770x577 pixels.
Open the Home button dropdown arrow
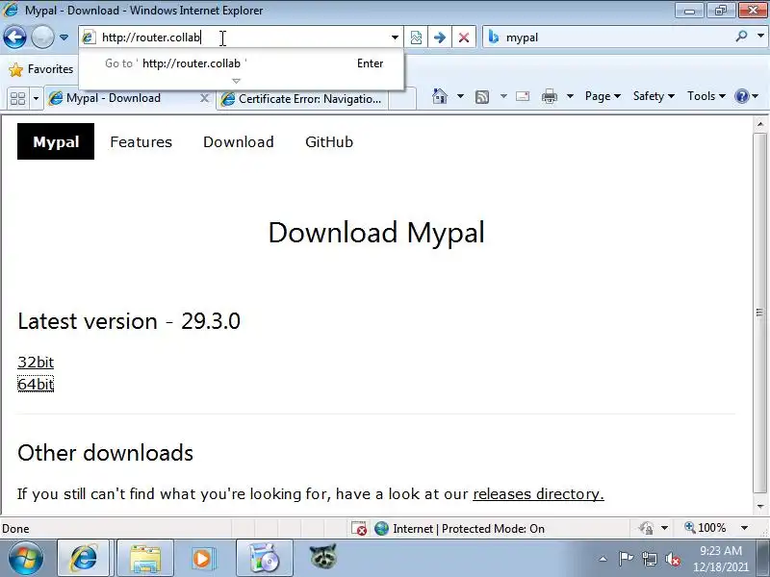[x=460, y=96]
